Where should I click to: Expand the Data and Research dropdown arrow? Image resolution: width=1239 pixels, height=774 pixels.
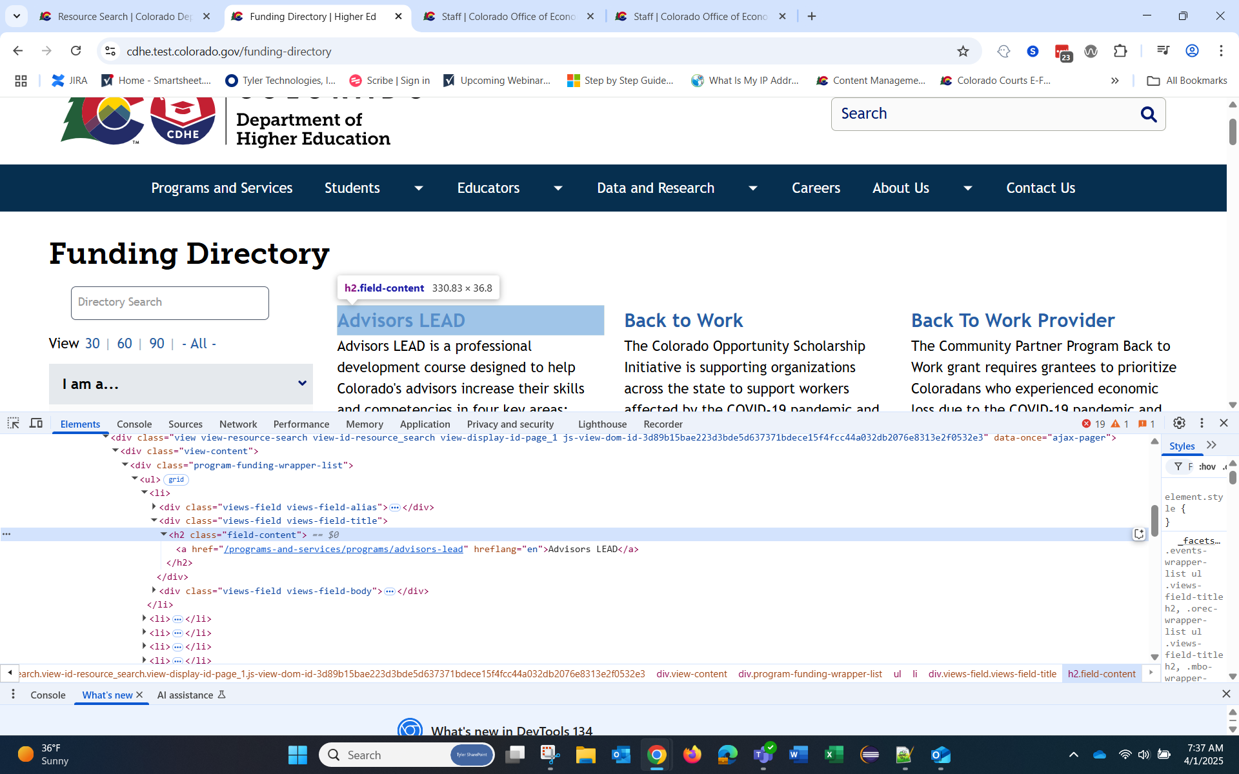click(x=752, y=188)
